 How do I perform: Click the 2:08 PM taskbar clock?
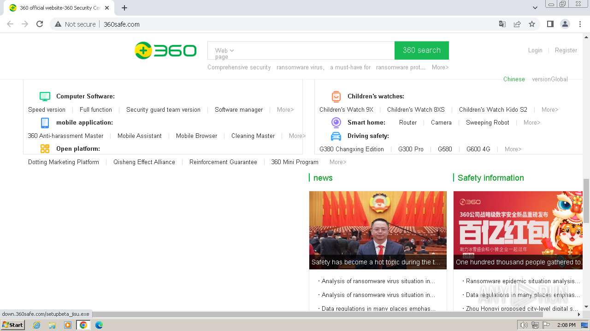566,325
